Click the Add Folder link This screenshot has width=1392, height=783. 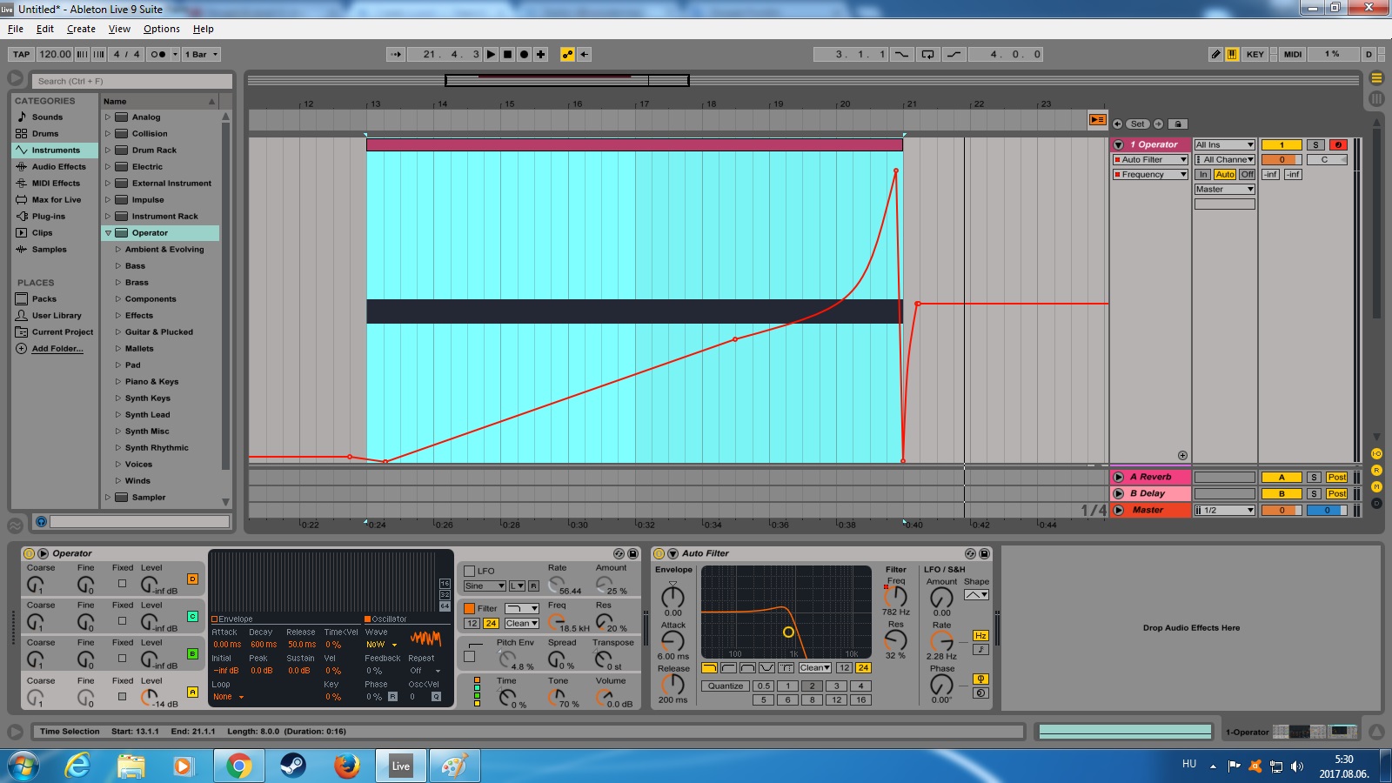(57, 348)
